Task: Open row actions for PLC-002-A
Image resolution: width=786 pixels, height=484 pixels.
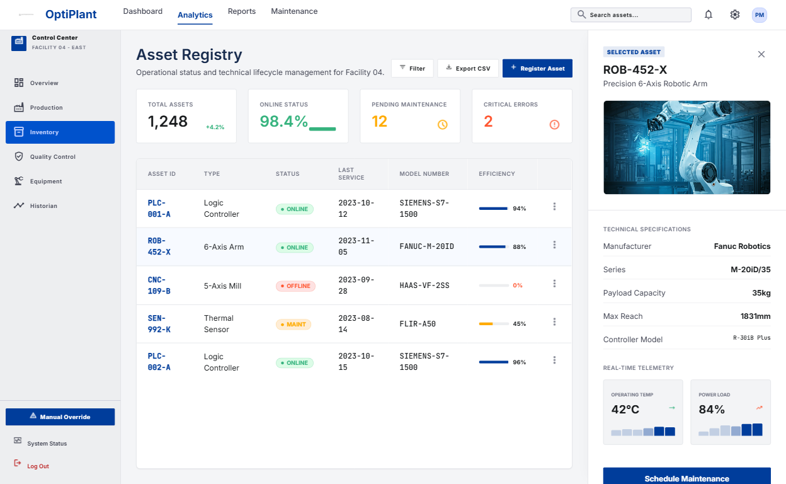Action: coord(554,360)
